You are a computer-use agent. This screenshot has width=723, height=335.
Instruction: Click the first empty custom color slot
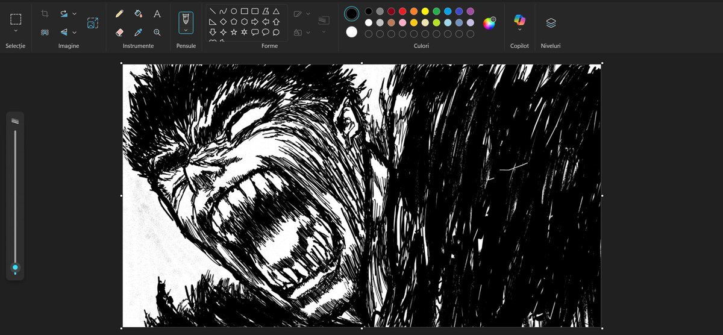(x=369, y=34)
